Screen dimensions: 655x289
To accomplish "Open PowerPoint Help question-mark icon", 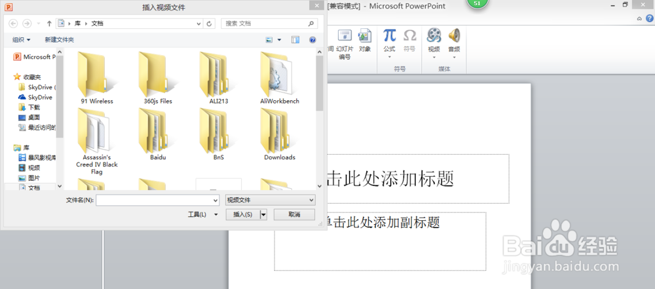I will click(650, 18).
